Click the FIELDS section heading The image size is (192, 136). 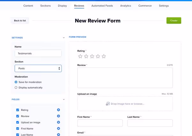pos(16,99)
